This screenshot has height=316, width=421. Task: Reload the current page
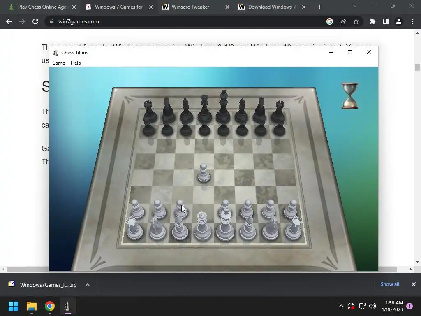tap(35, 21)
